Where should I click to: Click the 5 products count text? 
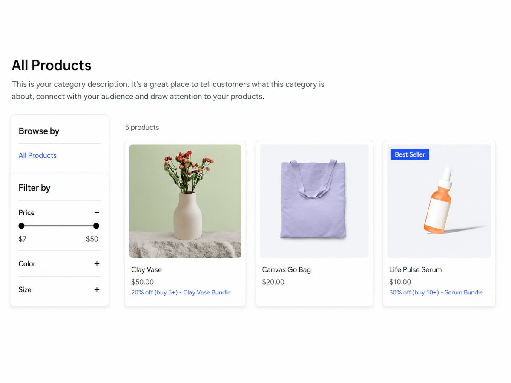[142, 127]
